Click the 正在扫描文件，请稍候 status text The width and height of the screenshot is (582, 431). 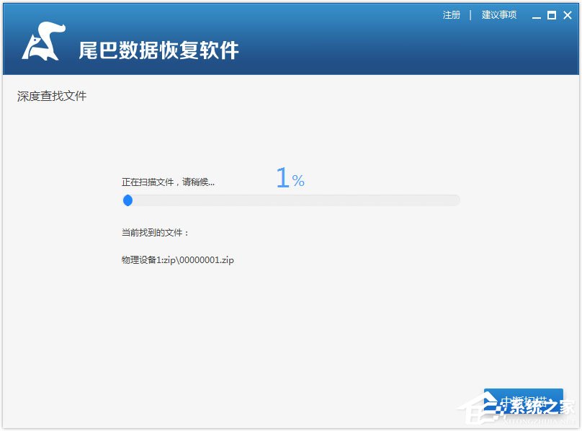pyautogui.click(x=168, y=182)
